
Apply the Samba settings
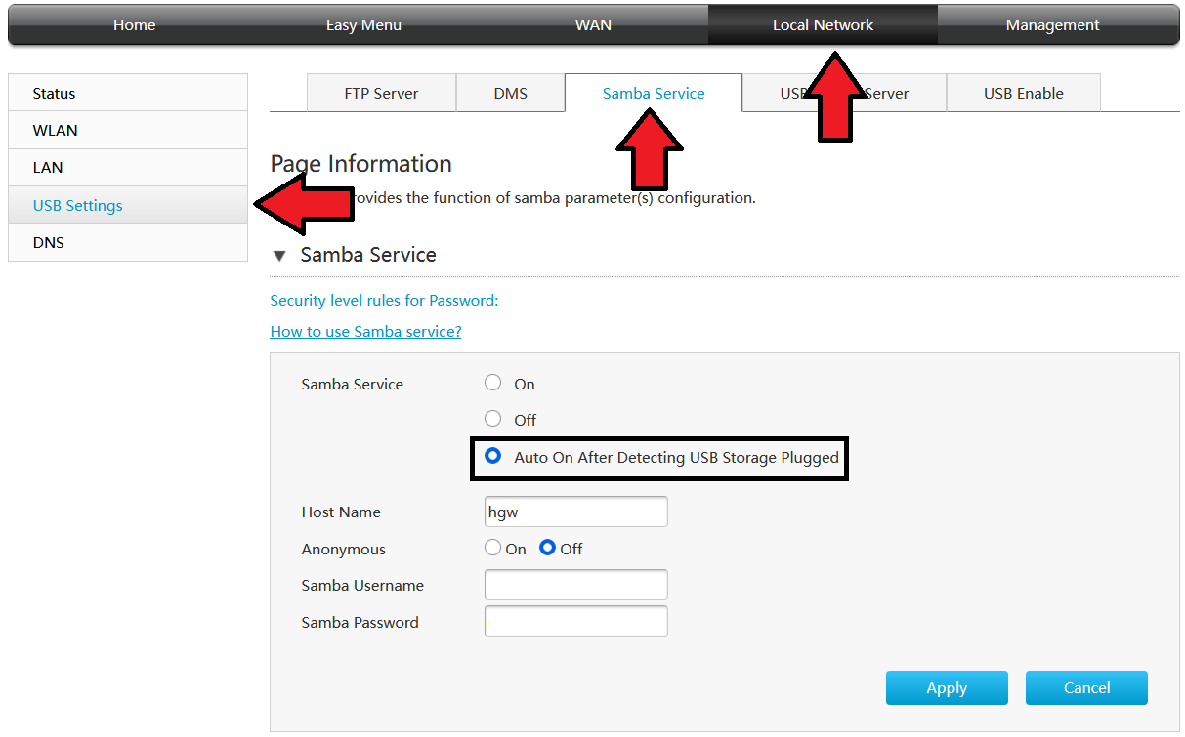click(946, 687)
